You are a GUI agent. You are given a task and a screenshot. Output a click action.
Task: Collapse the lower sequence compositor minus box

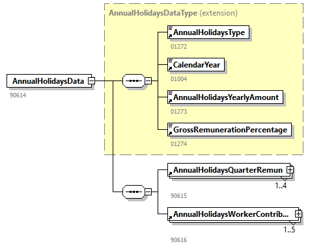coord(148,192)
